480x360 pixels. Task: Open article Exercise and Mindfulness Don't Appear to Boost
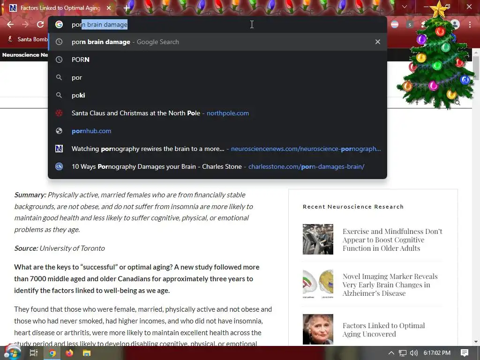click(392, 240)
